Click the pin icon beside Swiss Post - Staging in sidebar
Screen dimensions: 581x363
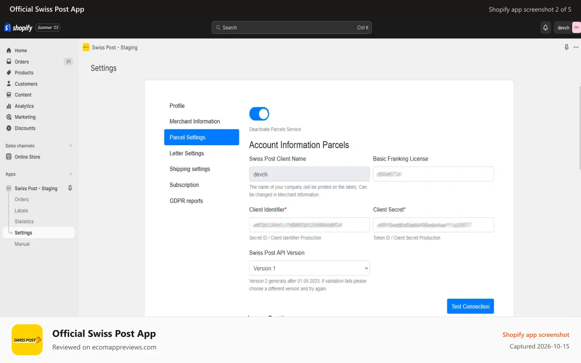click(70, 188)
